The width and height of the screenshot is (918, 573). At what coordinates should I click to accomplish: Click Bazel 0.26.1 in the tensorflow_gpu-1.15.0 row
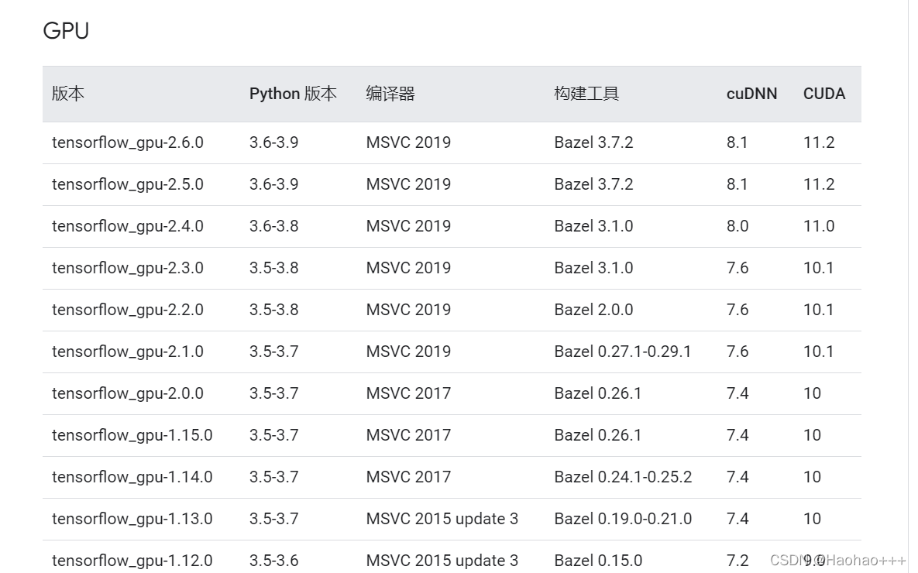click(598, 435)
